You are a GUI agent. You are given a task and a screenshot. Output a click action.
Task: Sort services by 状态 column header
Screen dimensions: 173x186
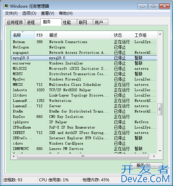pyautogui.click(x=122, y=35)
